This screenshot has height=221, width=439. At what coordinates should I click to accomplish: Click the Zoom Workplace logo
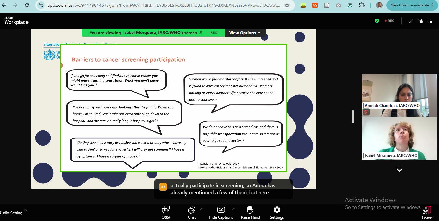16,20
